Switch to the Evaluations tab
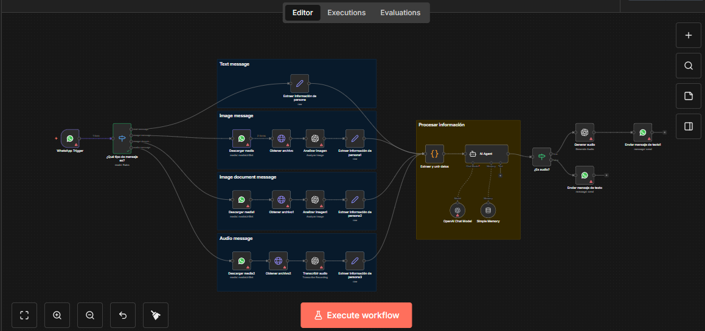This screenshot has height=331, width=705. (x=400, y=13)
